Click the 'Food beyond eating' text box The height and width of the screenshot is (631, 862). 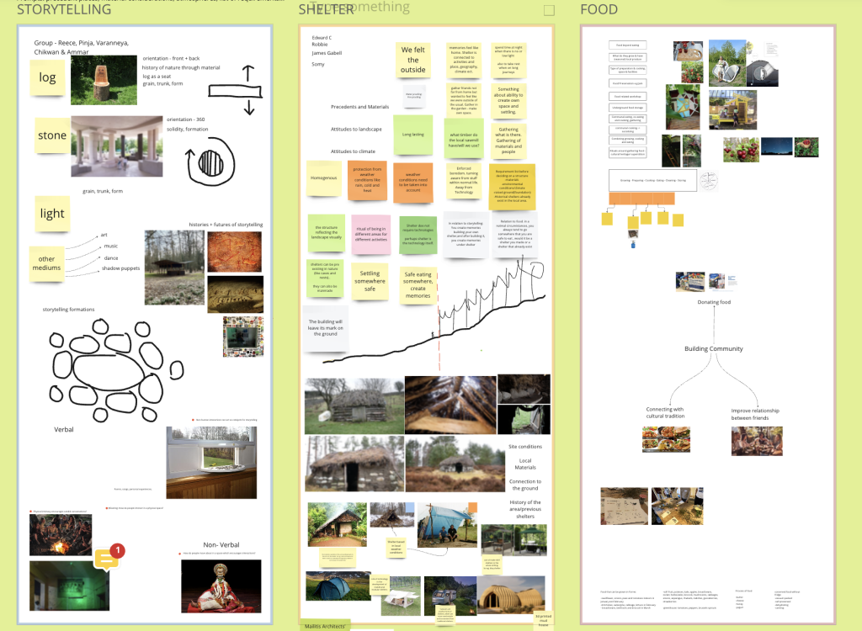[628, 45]
